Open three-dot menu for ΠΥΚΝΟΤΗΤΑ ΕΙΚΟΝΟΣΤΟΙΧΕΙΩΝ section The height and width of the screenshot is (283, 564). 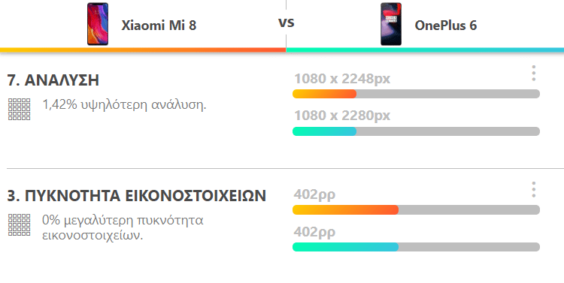point(534,189)
